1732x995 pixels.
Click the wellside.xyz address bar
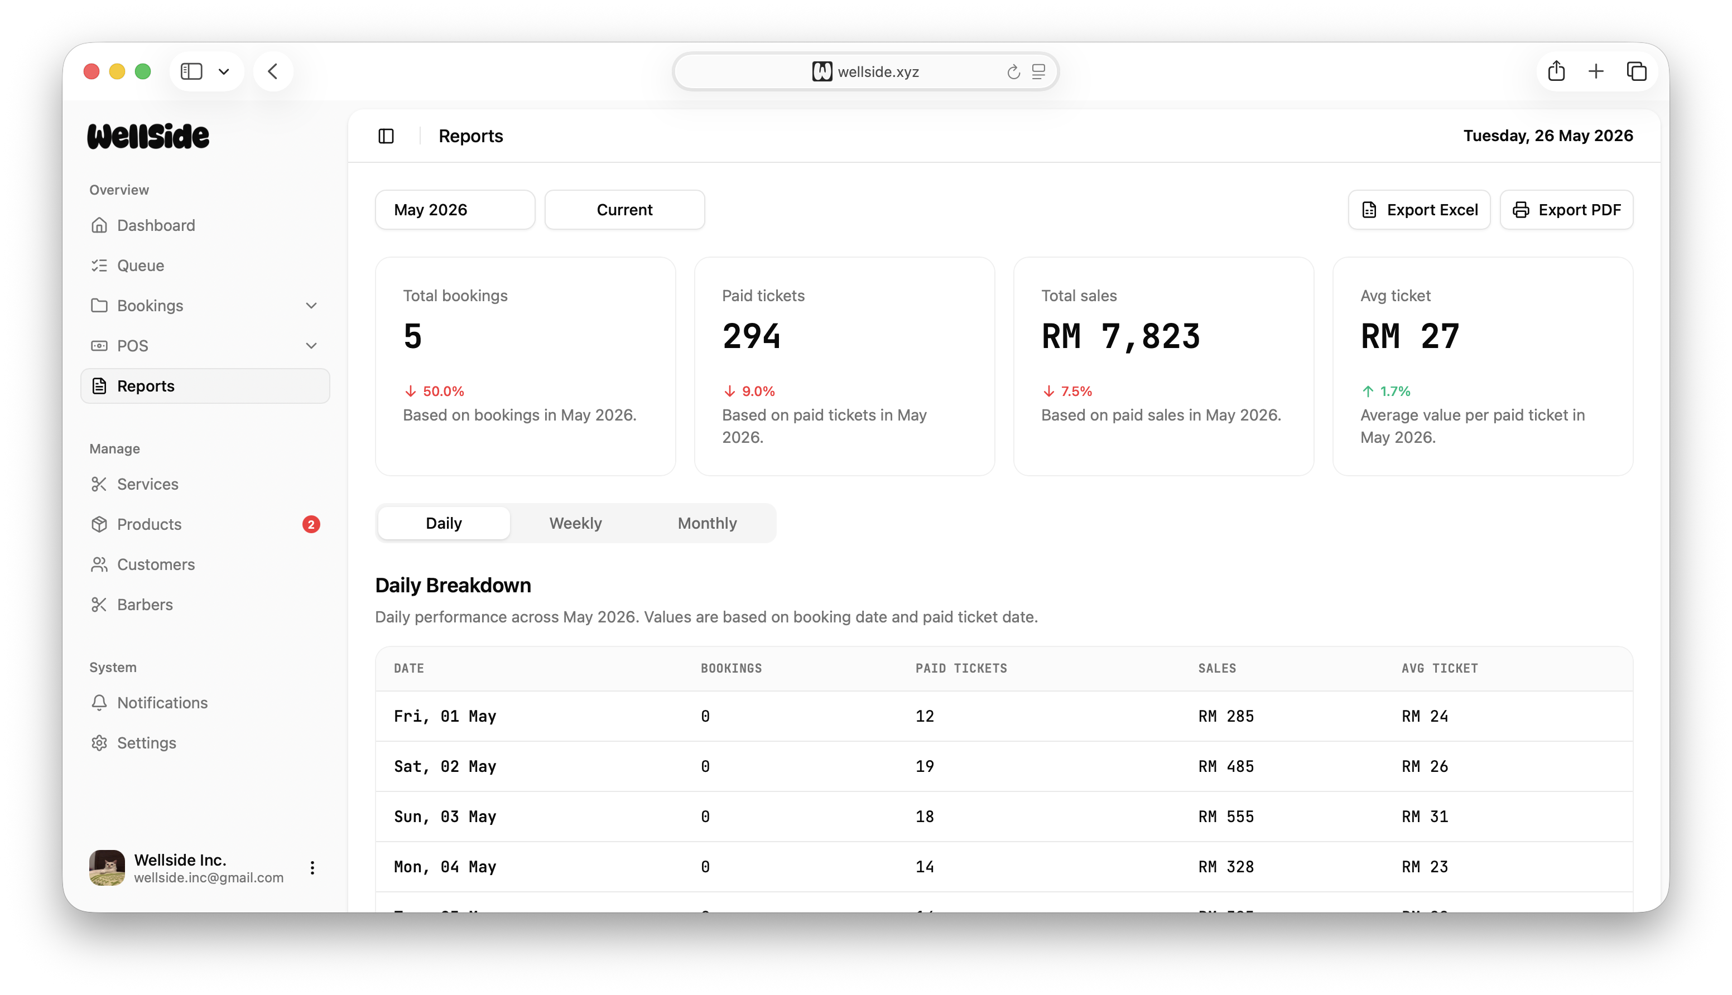866,71
